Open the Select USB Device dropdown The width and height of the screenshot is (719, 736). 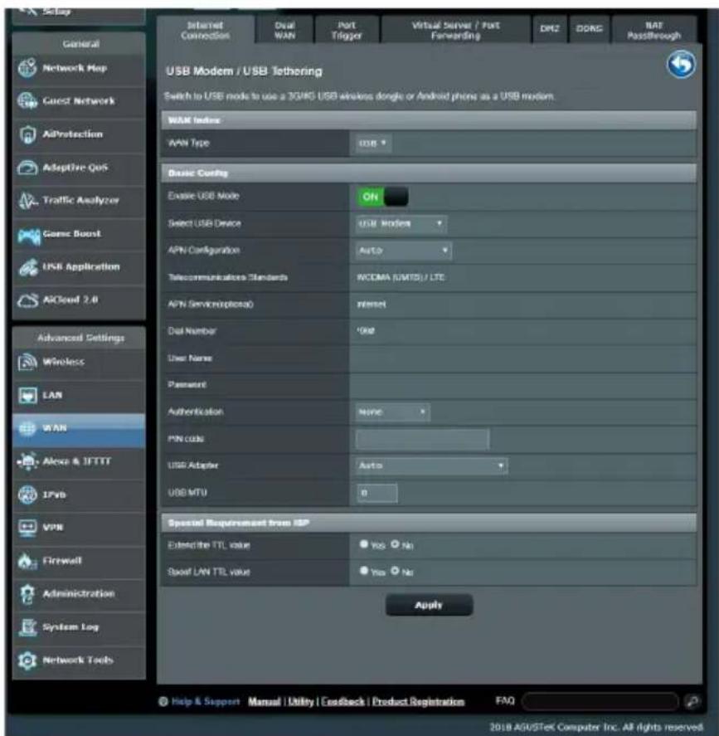click(x=401, y=224)
